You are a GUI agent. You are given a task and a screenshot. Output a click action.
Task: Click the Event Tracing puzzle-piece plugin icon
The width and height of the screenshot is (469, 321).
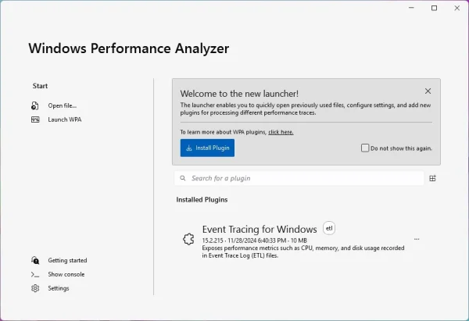pos(188,239)
